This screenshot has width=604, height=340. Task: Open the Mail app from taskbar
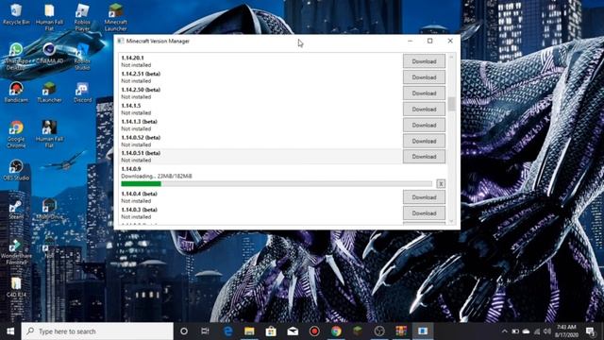[x=293, y=331]
